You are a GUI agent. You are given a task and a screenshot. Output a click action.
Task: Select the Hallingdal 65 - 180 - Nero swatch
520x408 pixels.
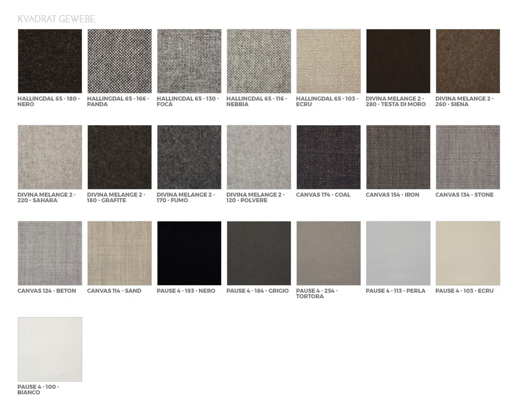(49, 61)
